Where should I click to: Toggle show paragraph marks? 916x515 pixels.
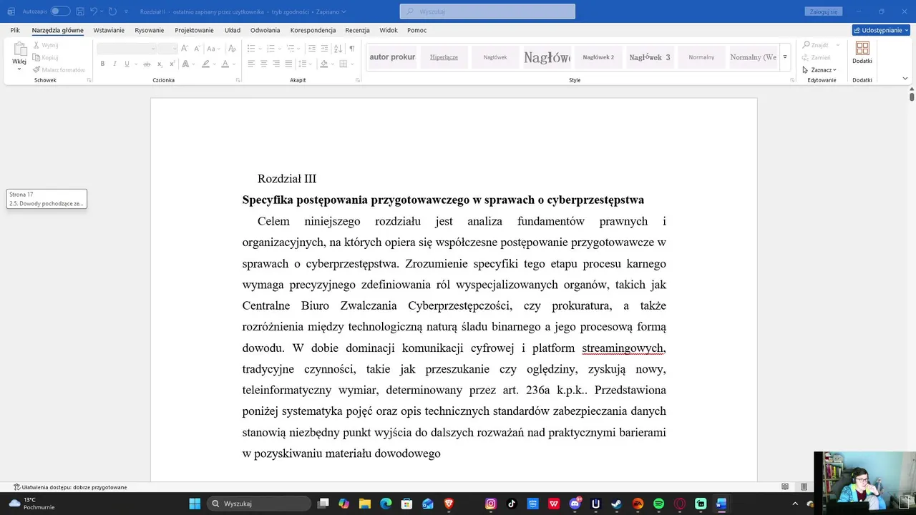click(351, 49)
